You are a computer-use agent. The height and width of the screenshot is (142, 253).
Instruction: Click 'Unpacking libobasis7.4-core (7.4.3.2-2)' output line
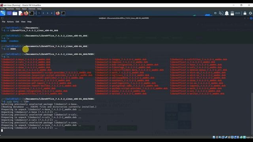(29, 128)
